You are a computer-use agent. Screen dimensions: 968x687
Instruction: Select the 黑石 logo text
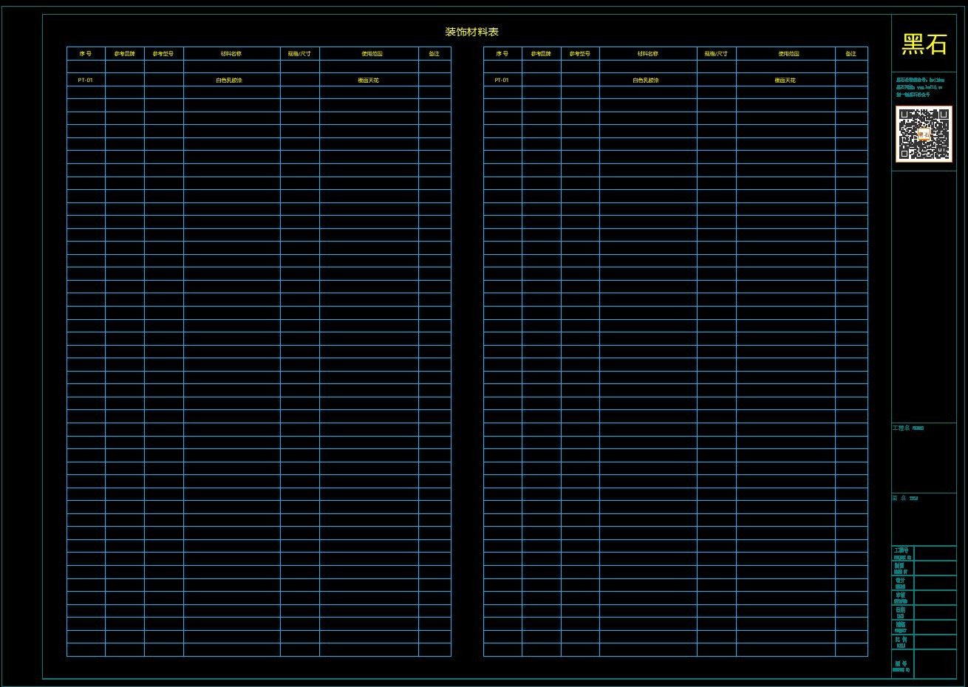tap(924, 44)
